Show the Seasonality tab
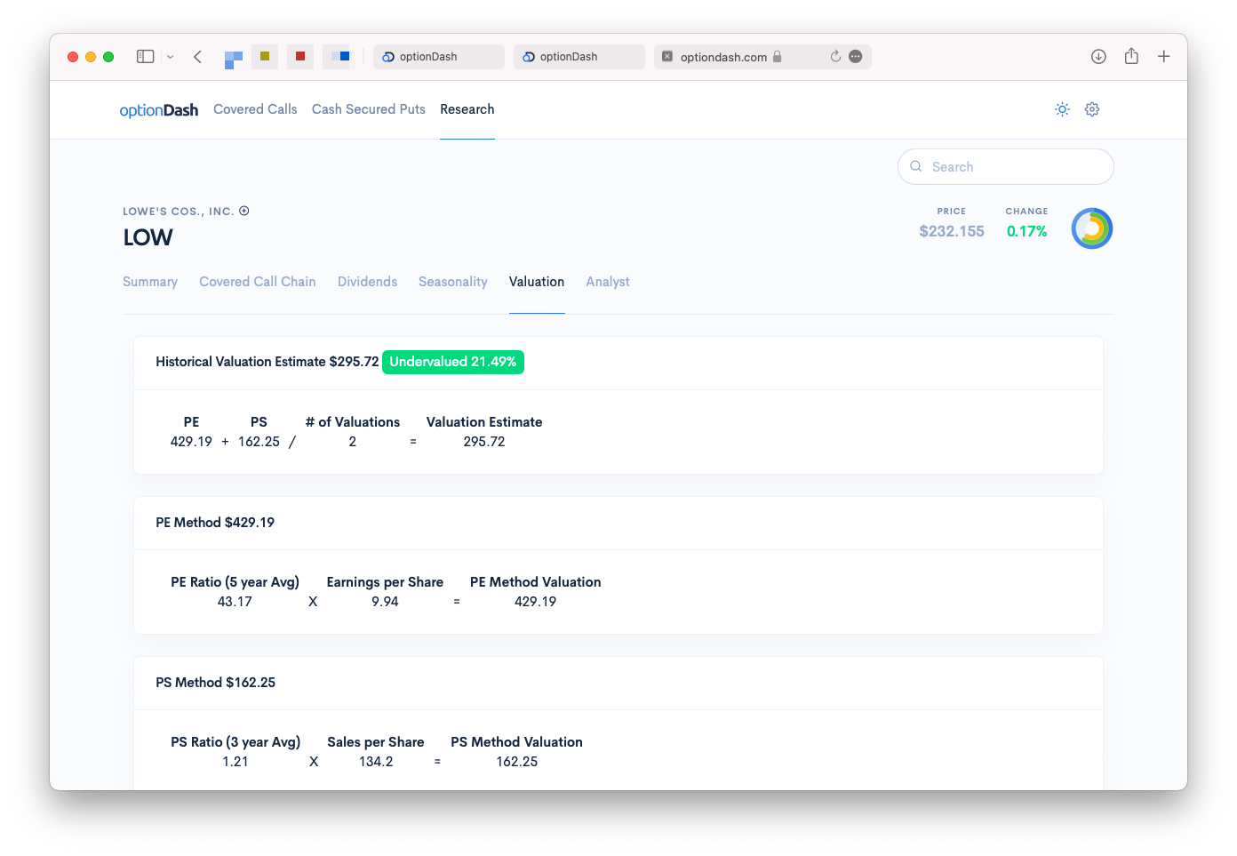The image size is (1237, 856). (x=453, y=282)
